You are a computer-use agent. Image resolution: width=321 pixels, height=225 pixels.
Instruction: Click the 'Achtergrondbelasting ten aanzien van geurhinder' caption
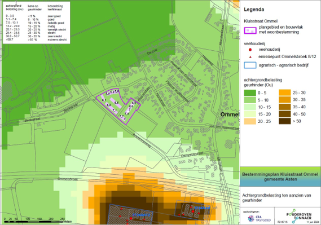point(276,197)
